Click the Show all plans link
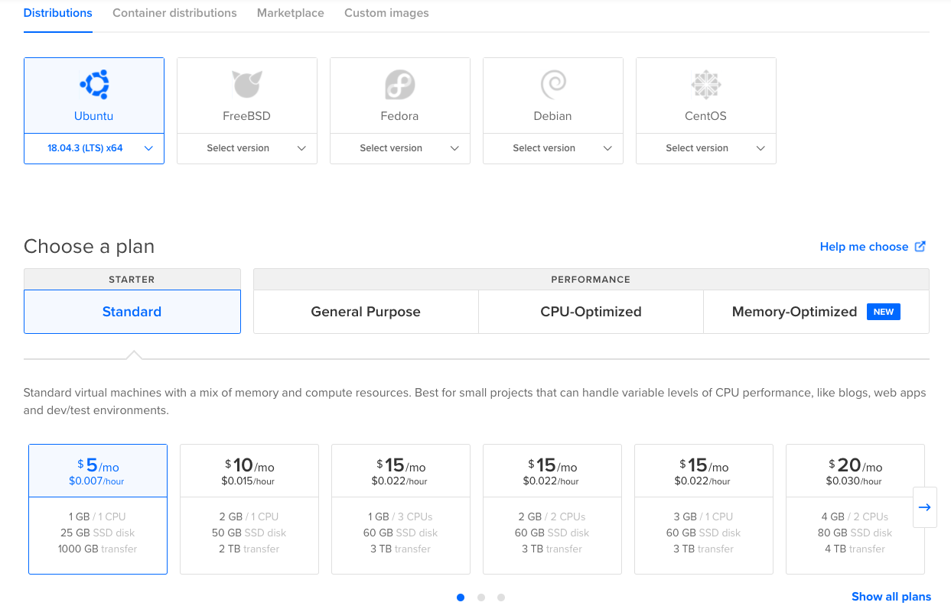 click(x=891, y=597)
